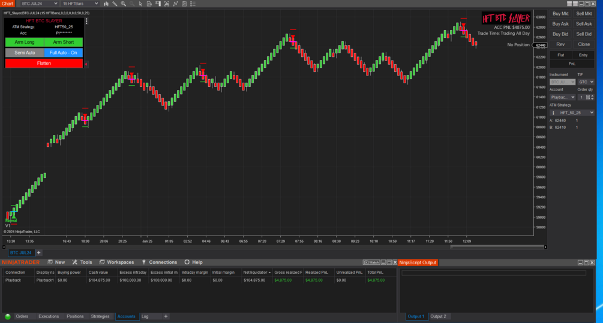Click the NinjaScript Output search field
The height and width of the screenshot is (323, 603).
point(494,273)
